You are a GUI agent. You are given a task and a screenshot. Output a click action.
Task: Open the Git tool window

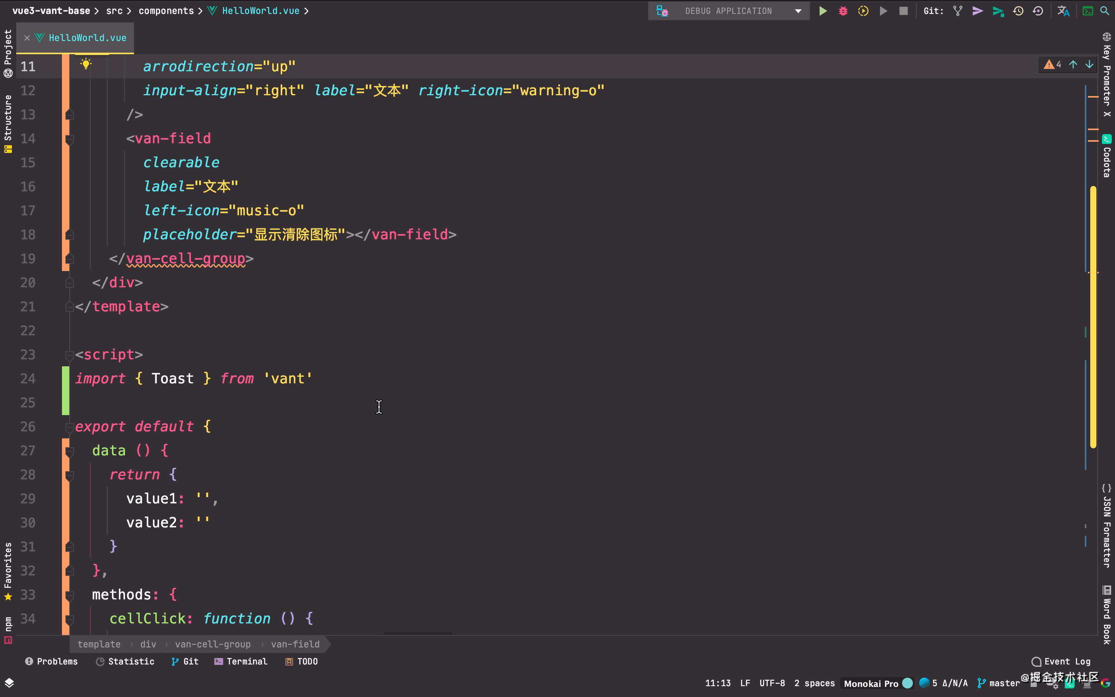click(x=185, y=661)
